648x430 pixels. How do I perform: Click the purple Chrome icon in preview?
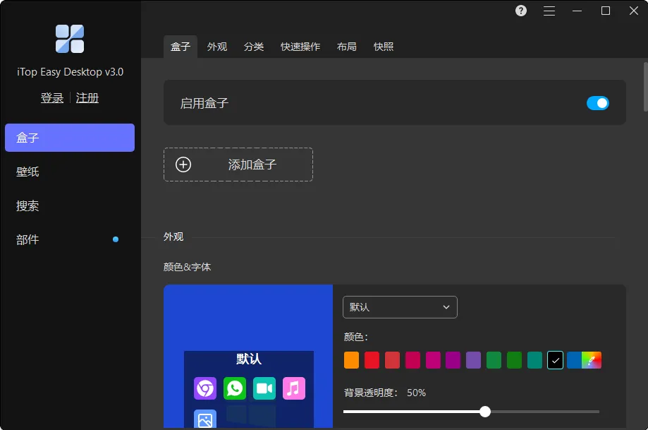point(205,388)
